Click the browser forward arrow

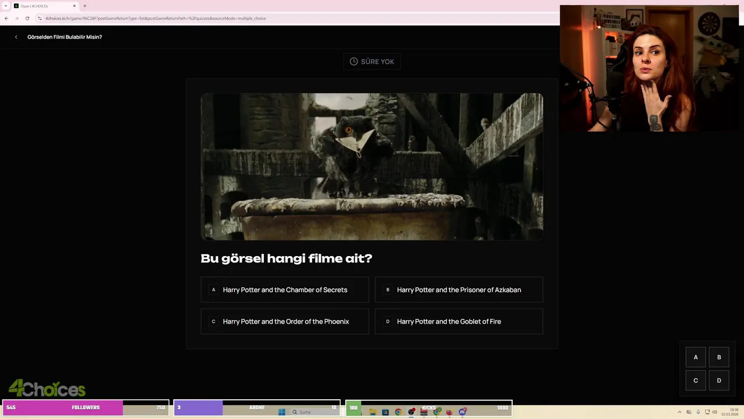[16, 18]
